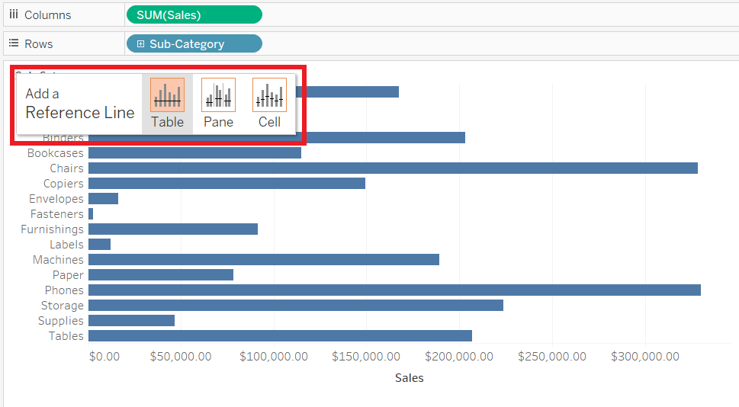The width and height of the screenshot is (739, 407).
Task: Click the Tables row header label
Action: click(66, 336)
